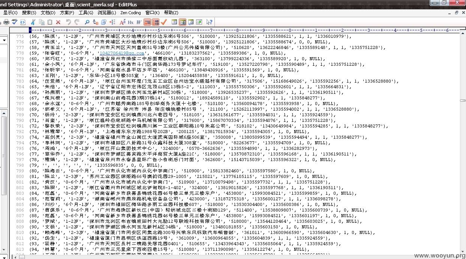Click the name '陈海云' on line 799
This screenshot has height=259, width=466.
pyautogui.click(x=52, y=171)
